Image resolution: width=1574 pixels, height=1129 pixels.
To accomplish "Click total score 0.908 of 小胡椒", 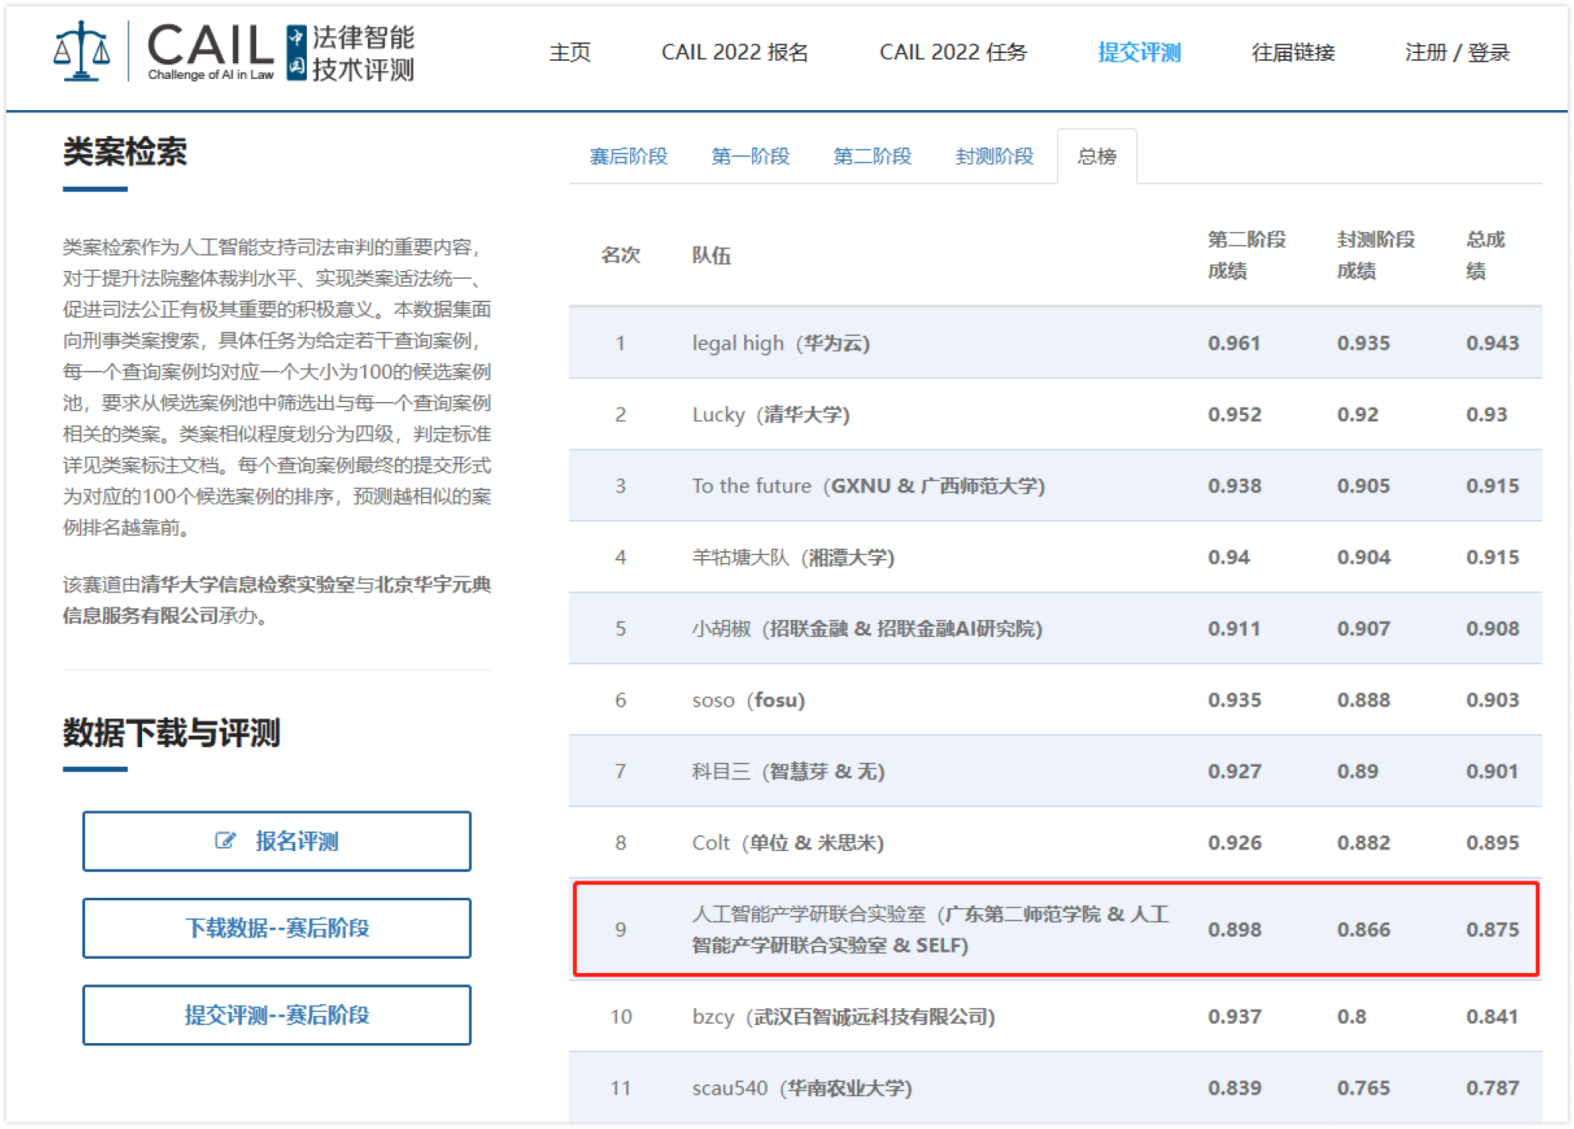I will [x=1492, y=629].
